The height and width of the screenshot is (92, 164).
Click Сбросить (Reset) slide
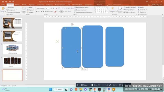tap(30, 10)
